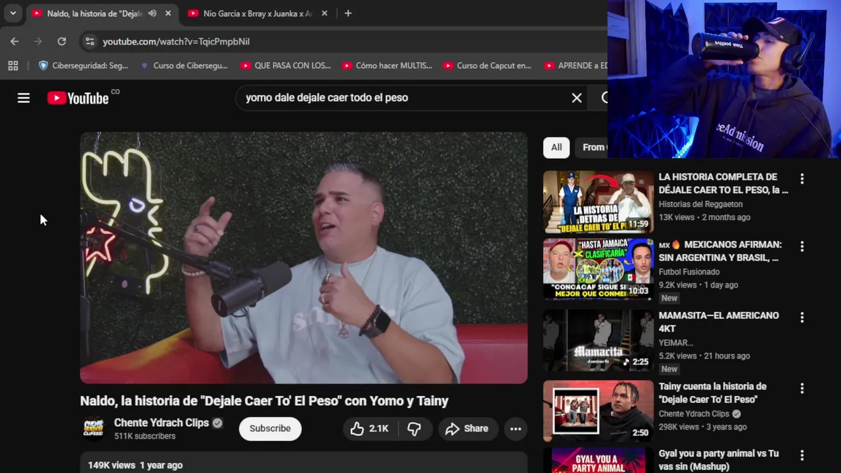Go back to previous page
Screen dimensions: 841x473
coord(14,41)
